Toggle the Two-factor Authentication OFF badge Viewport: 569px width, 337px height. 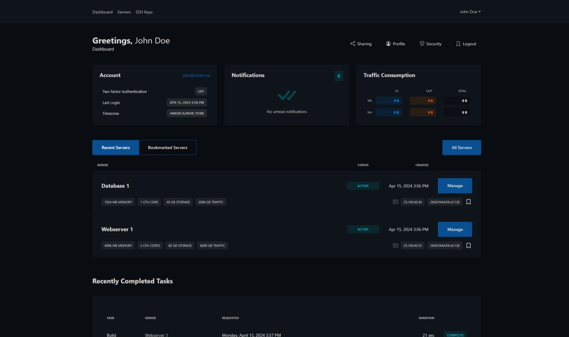(201, 92)
